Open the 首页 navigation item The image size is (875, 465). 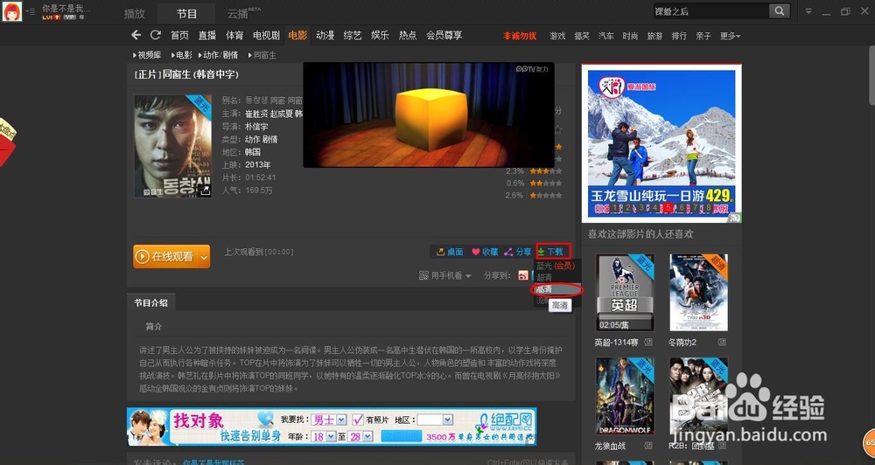(x=179, y=35)
